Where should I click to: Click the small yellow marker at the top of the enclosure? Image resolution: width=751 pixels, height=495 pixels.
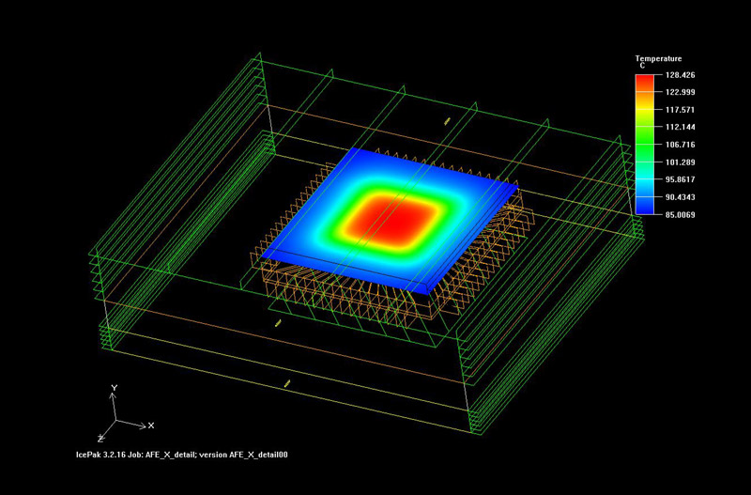(x=447, y=121)
